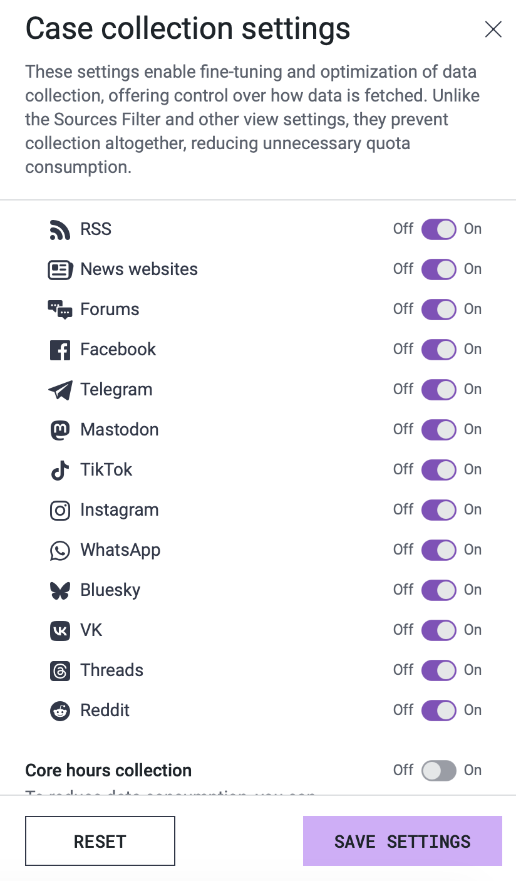The height and width of the screenshot is (881, 516).
Task: Enable Core hours collection toggle
Action: (x=438, y=771)
